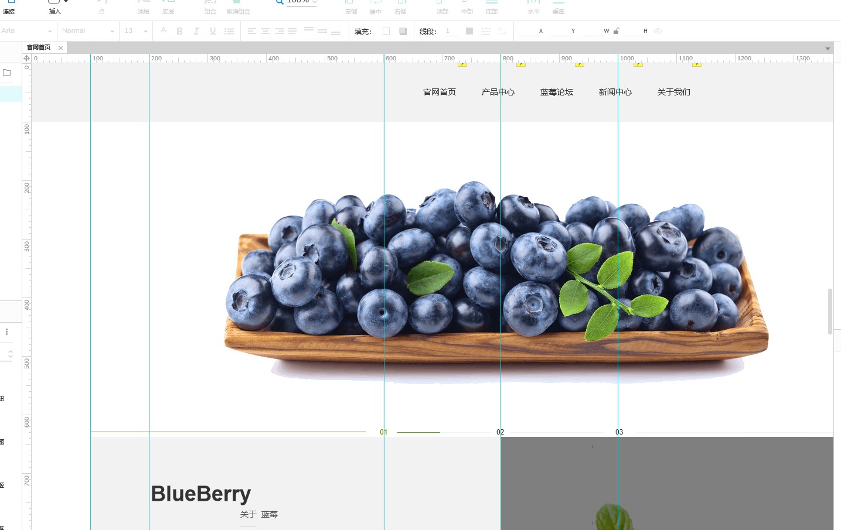Align text center

(x=265, y=31)
